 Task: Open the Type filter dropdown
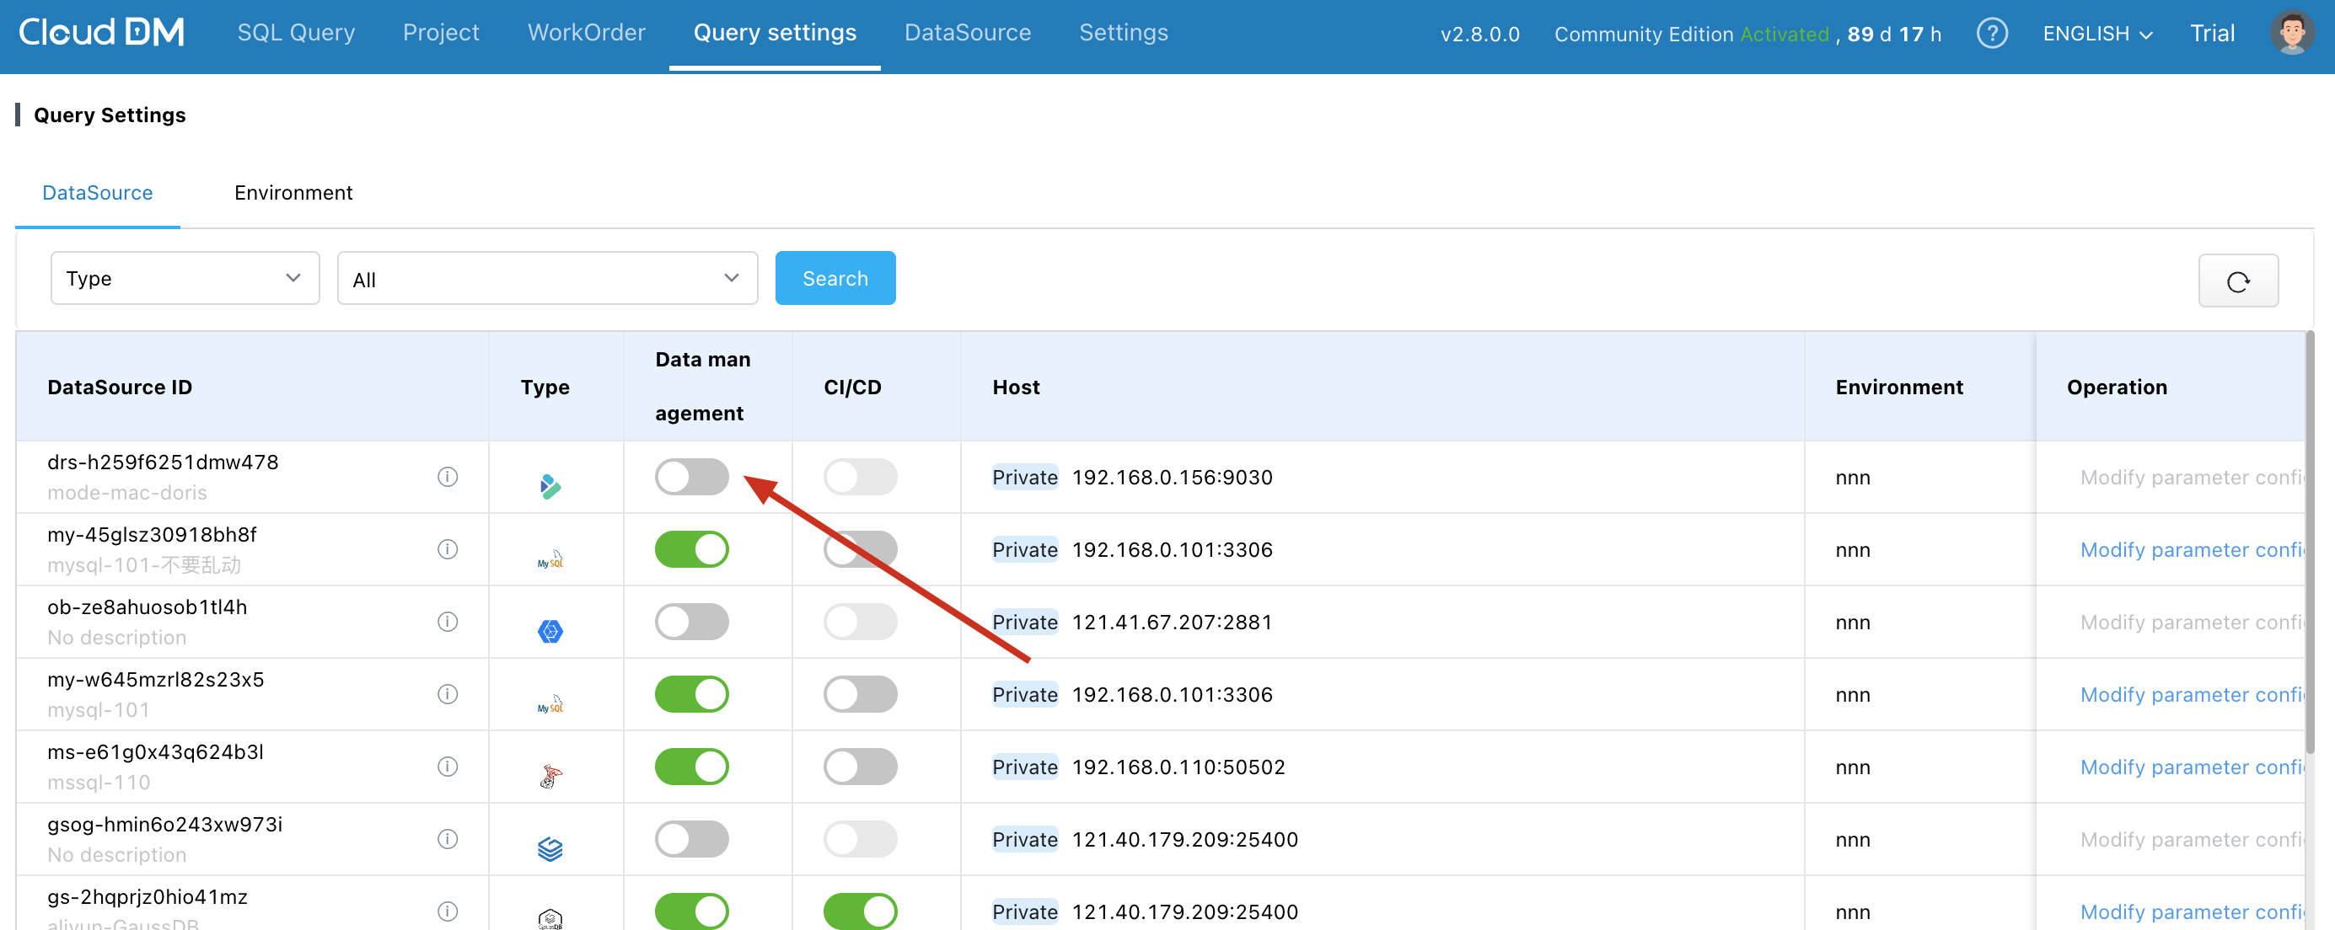point(185,278)
